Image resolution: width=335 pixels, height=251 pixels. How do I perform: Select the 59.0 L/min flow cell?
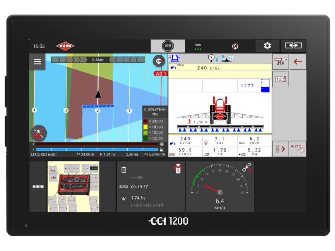pyautogui.click(x=185, y=152)
